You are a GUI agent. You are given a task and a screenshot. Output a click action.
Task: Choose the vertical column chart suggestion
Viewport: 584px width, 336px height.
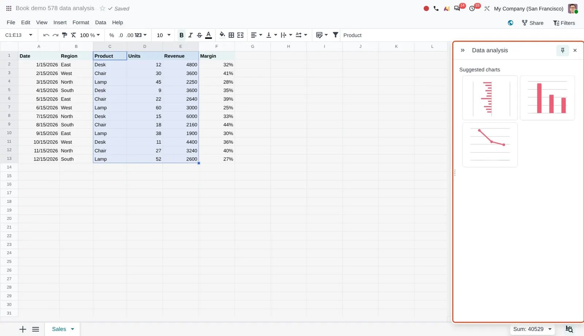point(547,98)
